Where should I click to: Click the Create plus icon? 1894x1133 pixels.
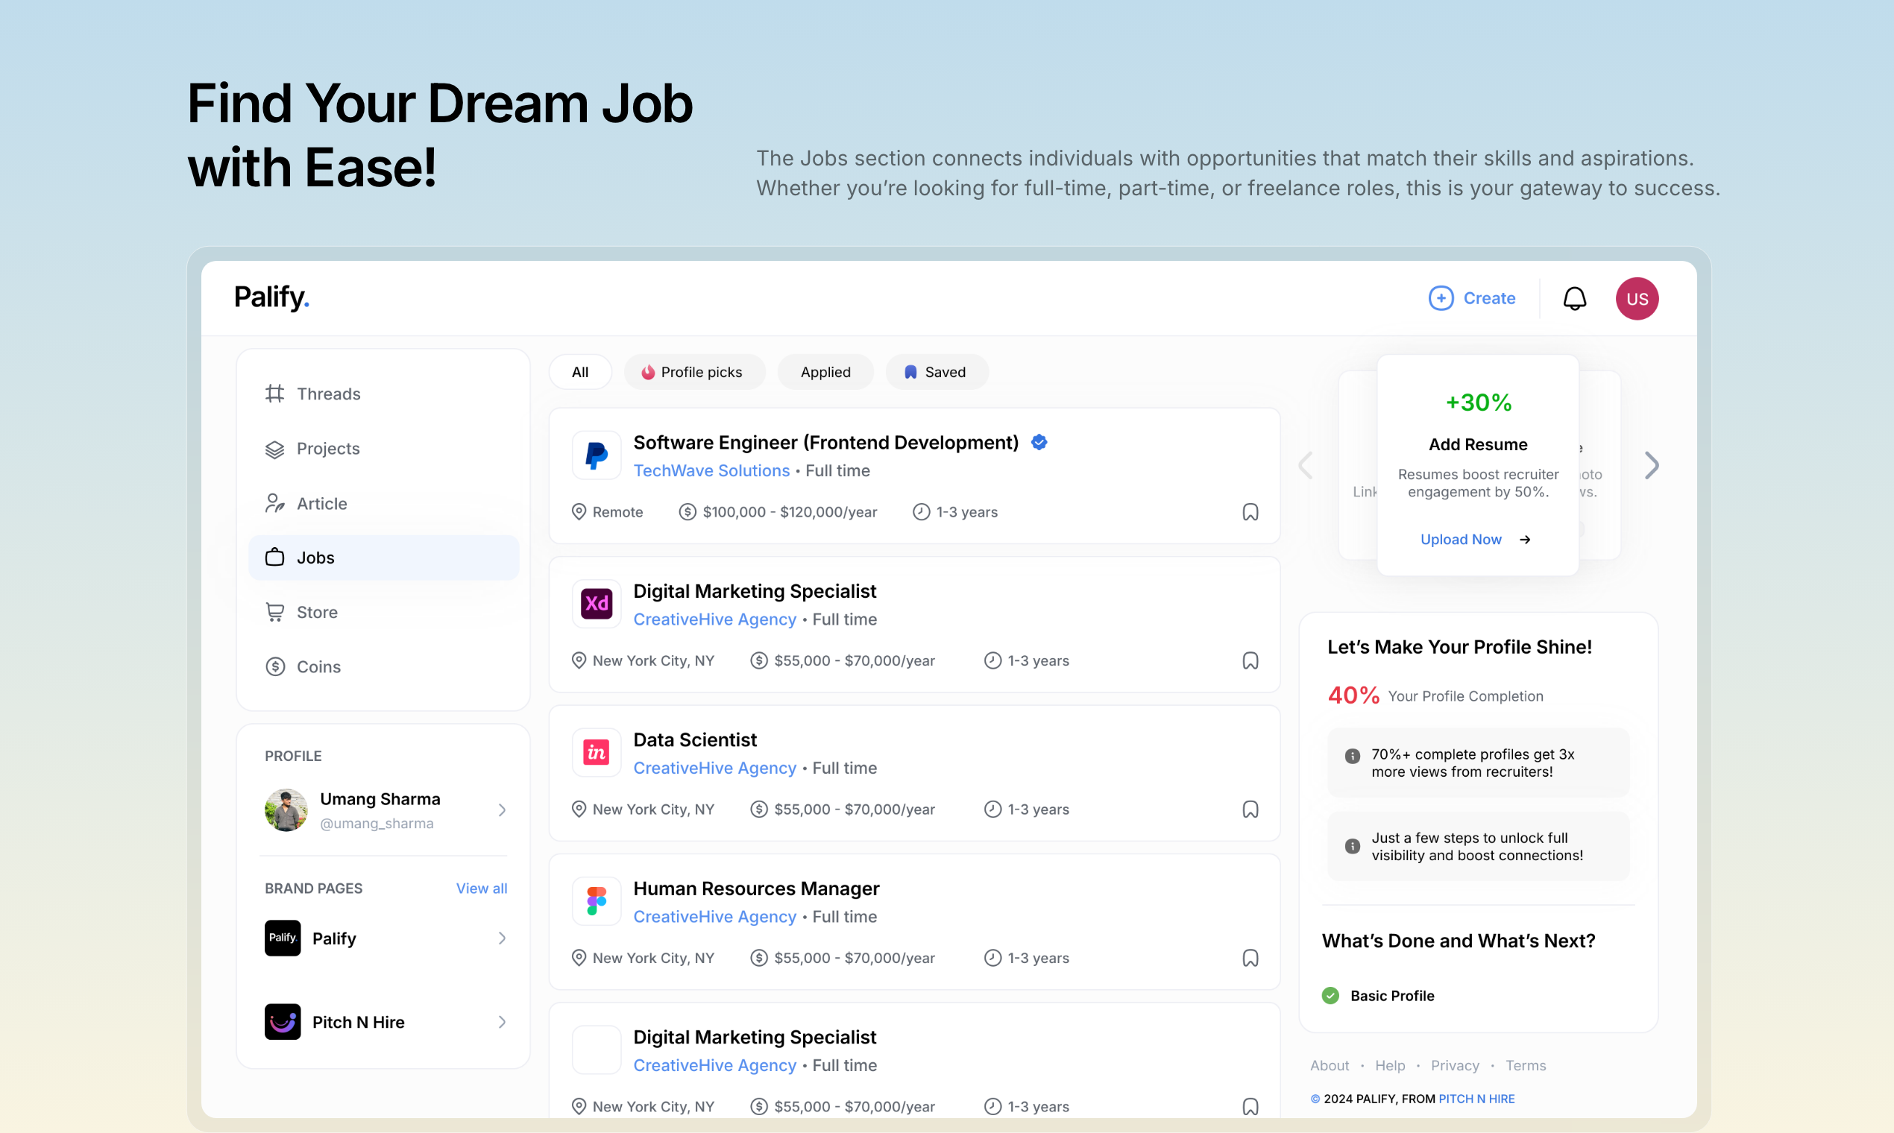point(1441,298)
